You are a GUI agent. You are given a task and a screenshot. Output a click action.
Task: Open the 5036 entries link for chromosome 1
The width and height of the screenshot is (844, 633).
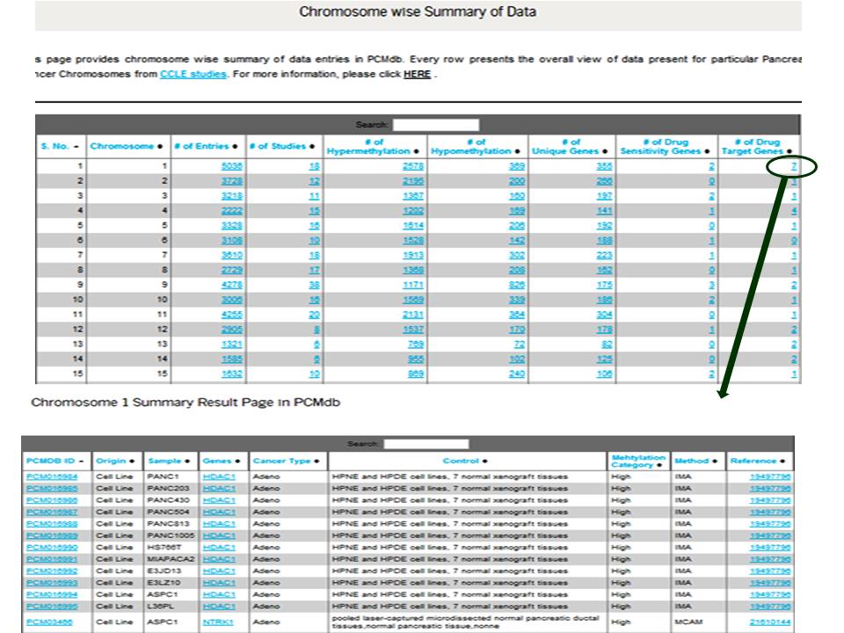click(231, 166)
